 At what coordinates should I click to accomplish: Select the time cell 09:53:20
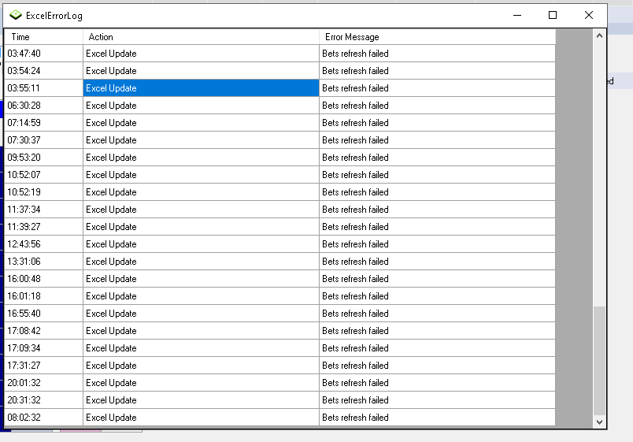coord(43,158)
